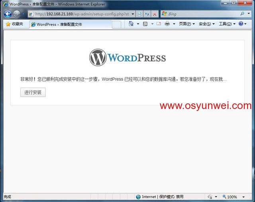Click the zoom level 100% button
Image resolution: width=255 pixels, height=202 pixels.
click(229, 197)
